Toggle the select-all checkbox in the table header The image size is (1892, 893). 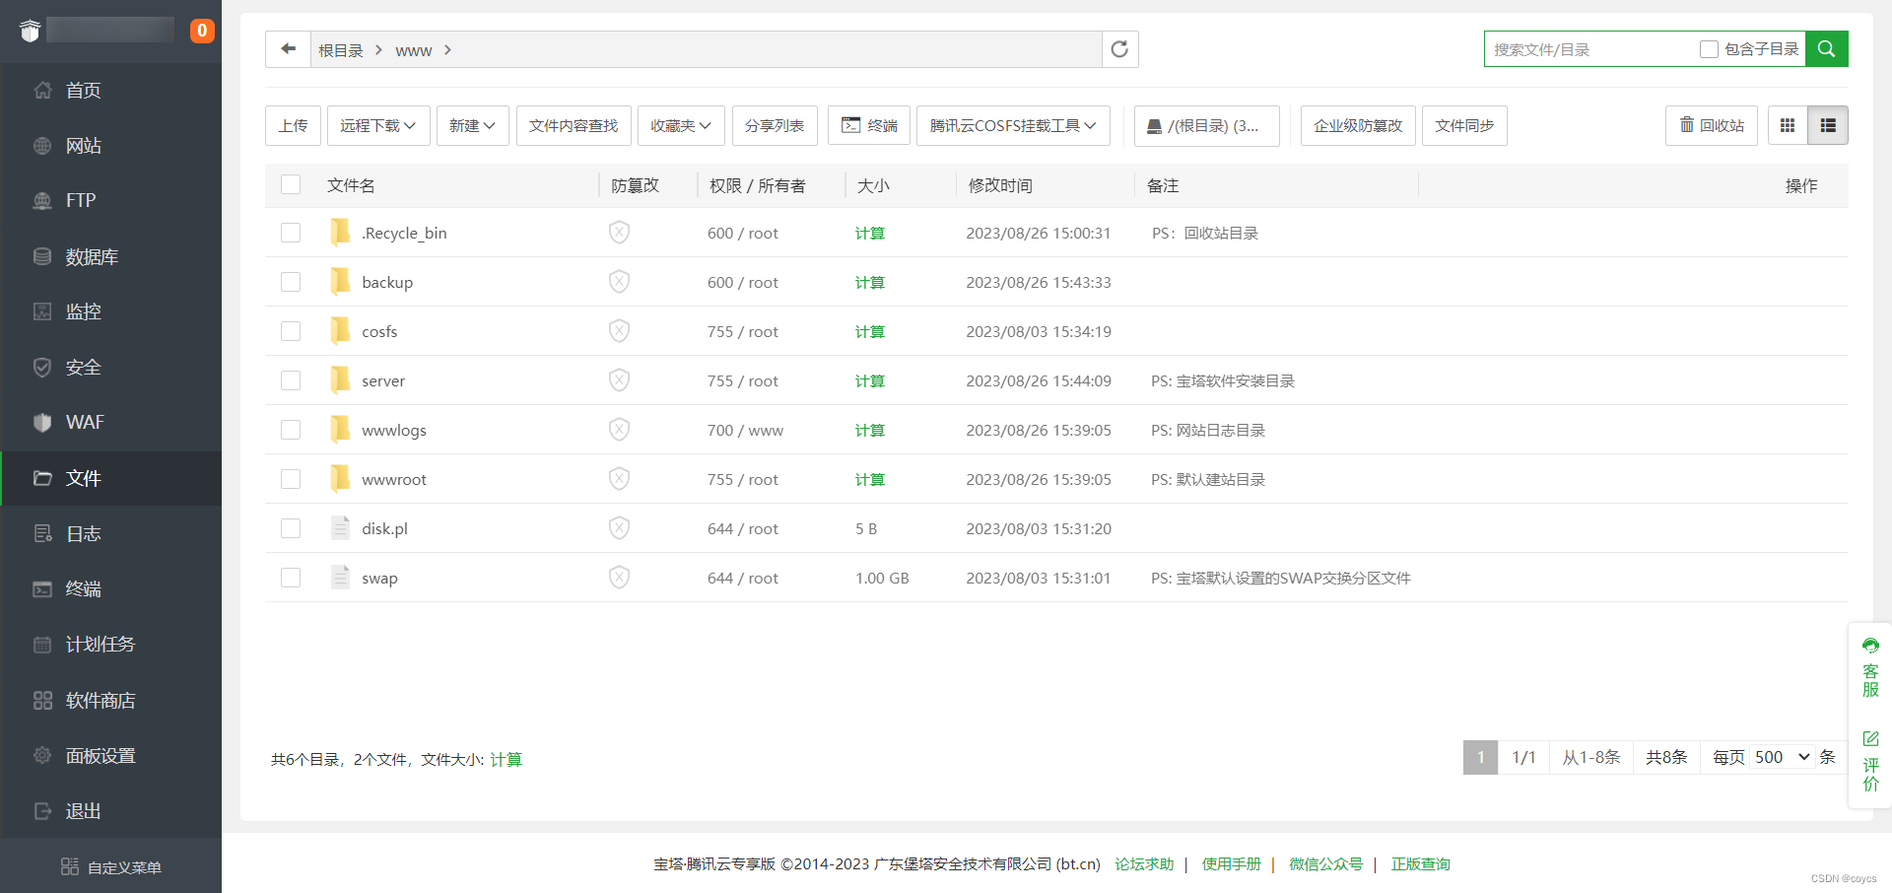click(x=291, y=184)
